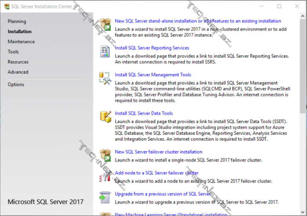
Task: Maximize the Installation Center window
Action: (279, 6)
